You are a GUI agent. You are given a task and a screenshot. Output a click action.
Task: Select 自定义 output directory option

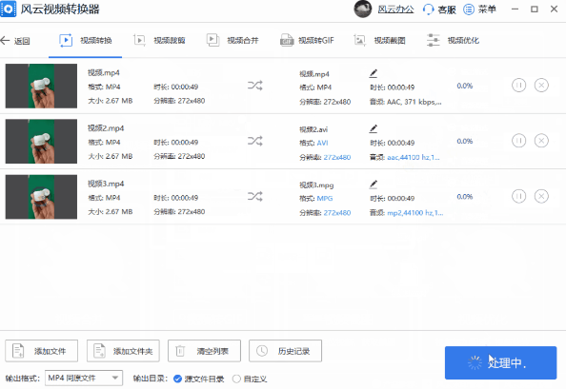tap(250, 379)
